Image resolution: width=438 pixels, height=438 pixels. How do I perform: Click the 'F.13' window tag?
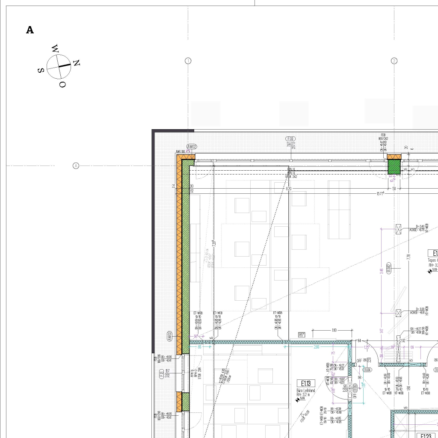[x=161, y=373]
